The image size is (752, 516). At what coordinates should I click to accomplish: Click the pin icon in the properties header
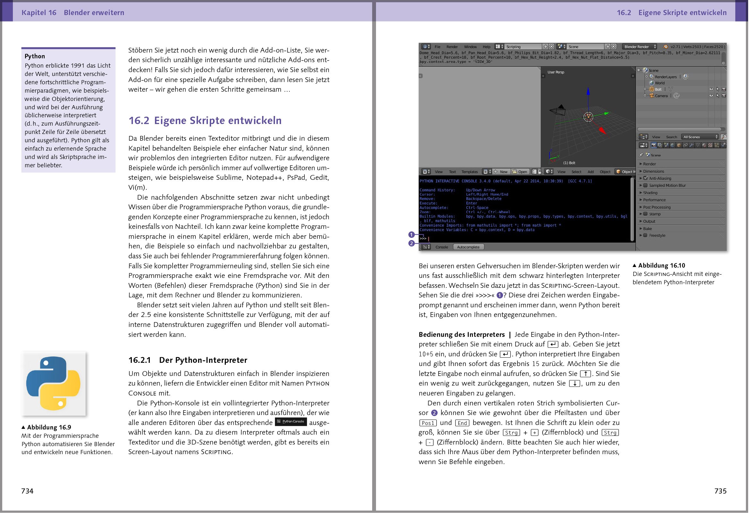pyautogui.click(x=641, y=155)
